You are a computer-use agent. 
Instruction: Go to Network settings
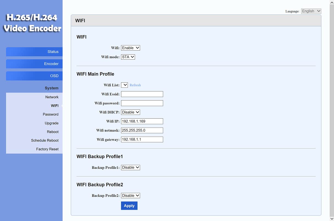pos(52,97)
